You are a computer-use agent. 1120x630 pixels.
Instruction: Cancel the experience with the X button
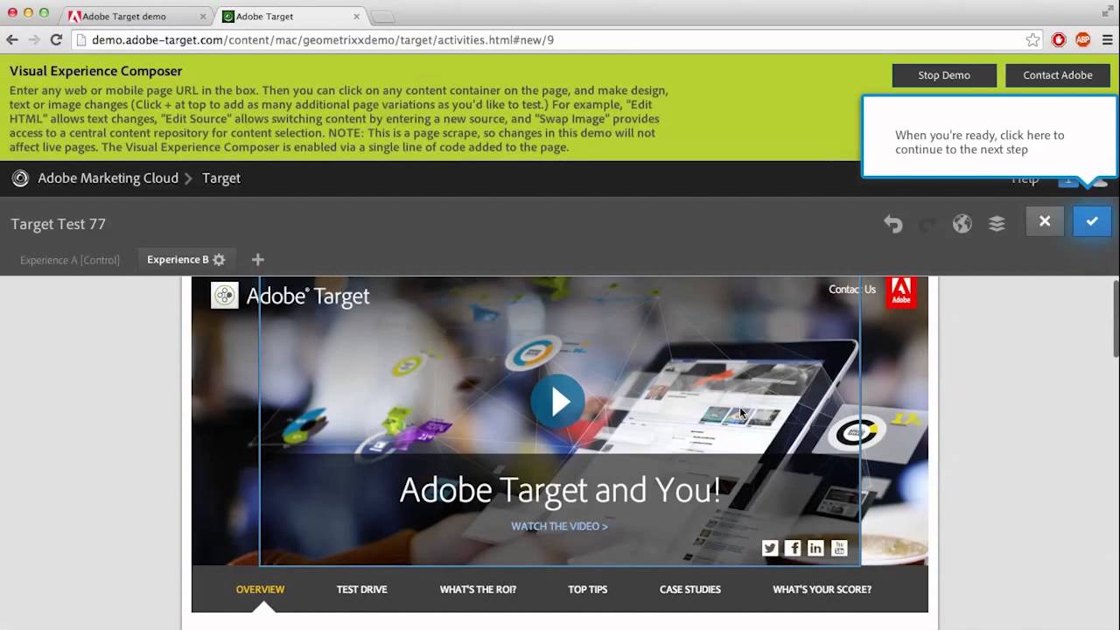(1045, 221)
